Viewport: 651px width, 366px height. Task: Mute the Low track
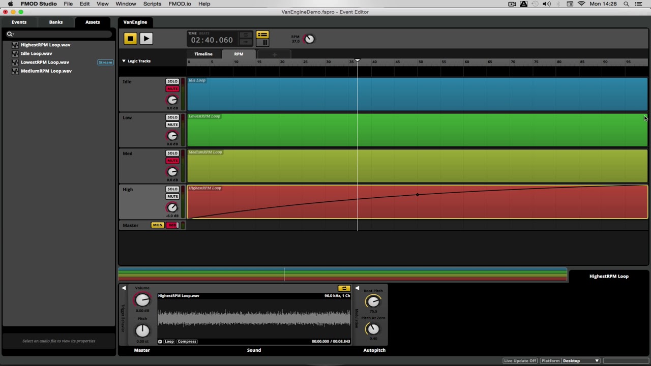pos(172,125)
